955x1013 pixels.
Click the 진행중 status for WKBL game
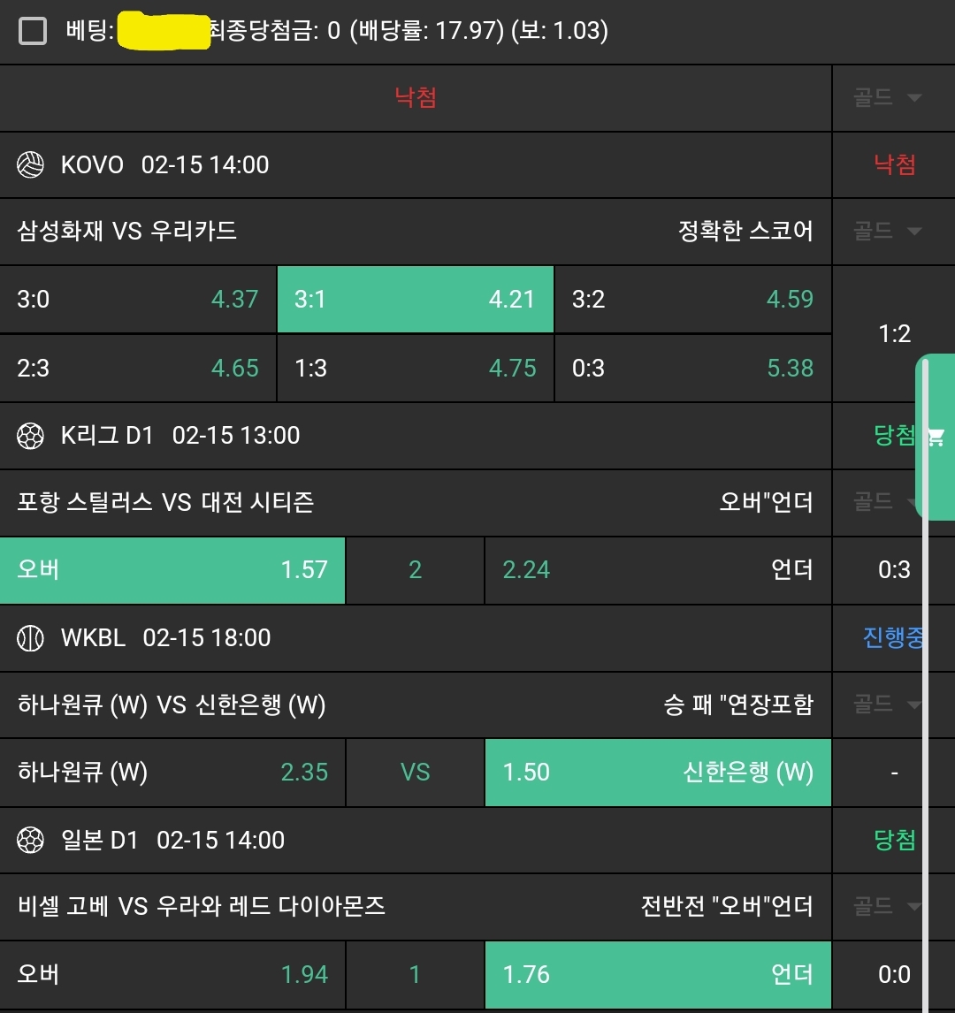point(893,638)
